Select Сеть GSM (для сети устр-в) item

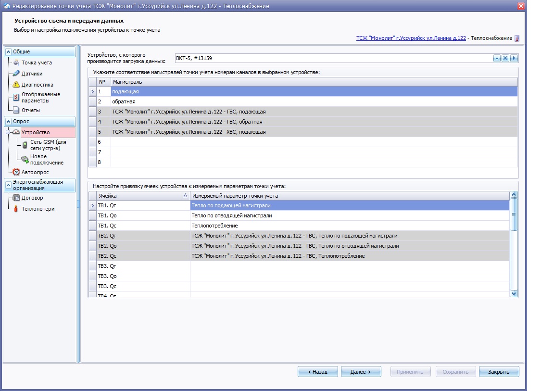point(48,145)
